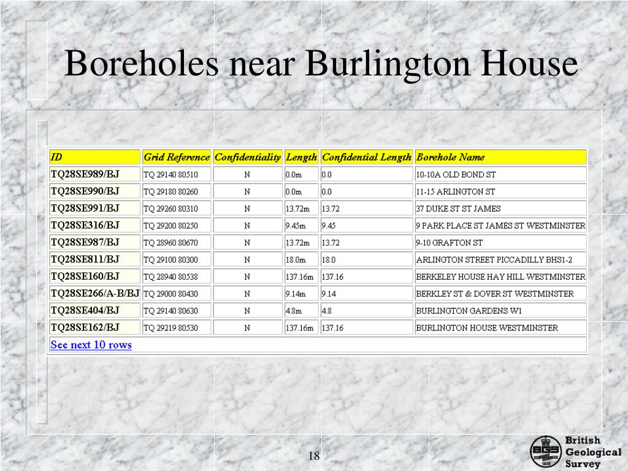Viewport: 628px width, 471px height.
Task: Click BERKELEY HOUSE HAY HILL WESTMINSTER name
Action: click(500, 277)
